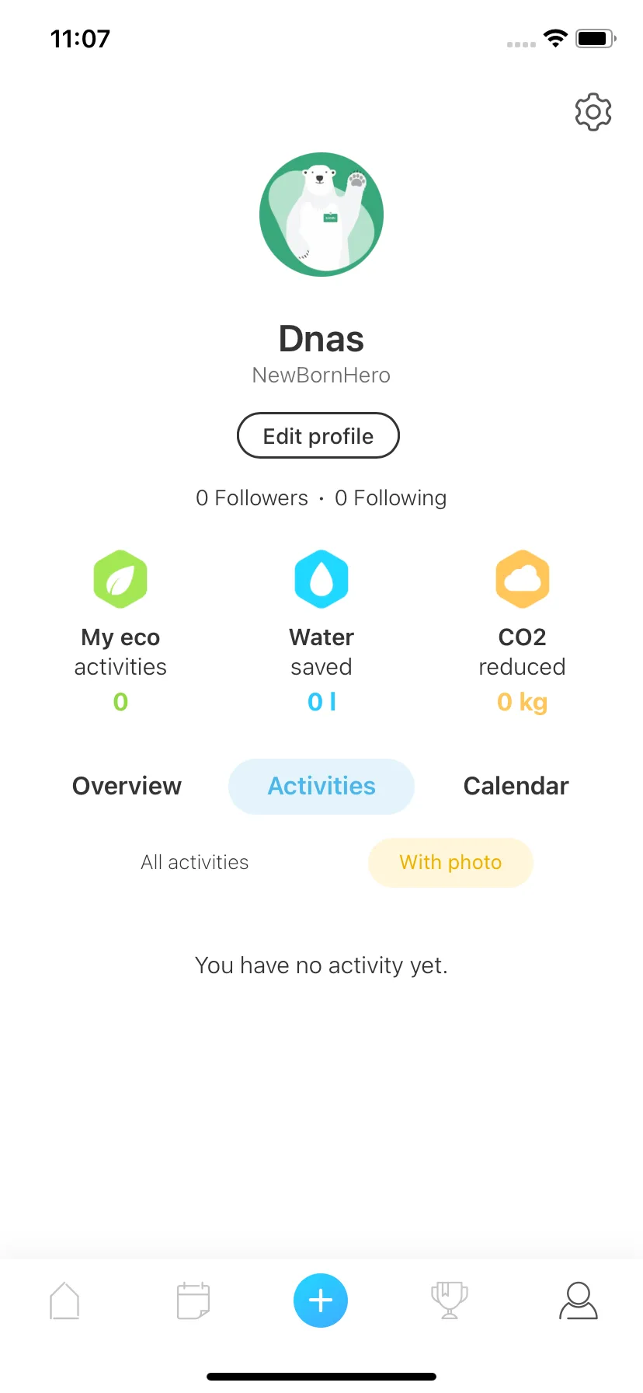Tap the polar bear profile picture
Screen dimensions: 643x1393
coord(321,215)
